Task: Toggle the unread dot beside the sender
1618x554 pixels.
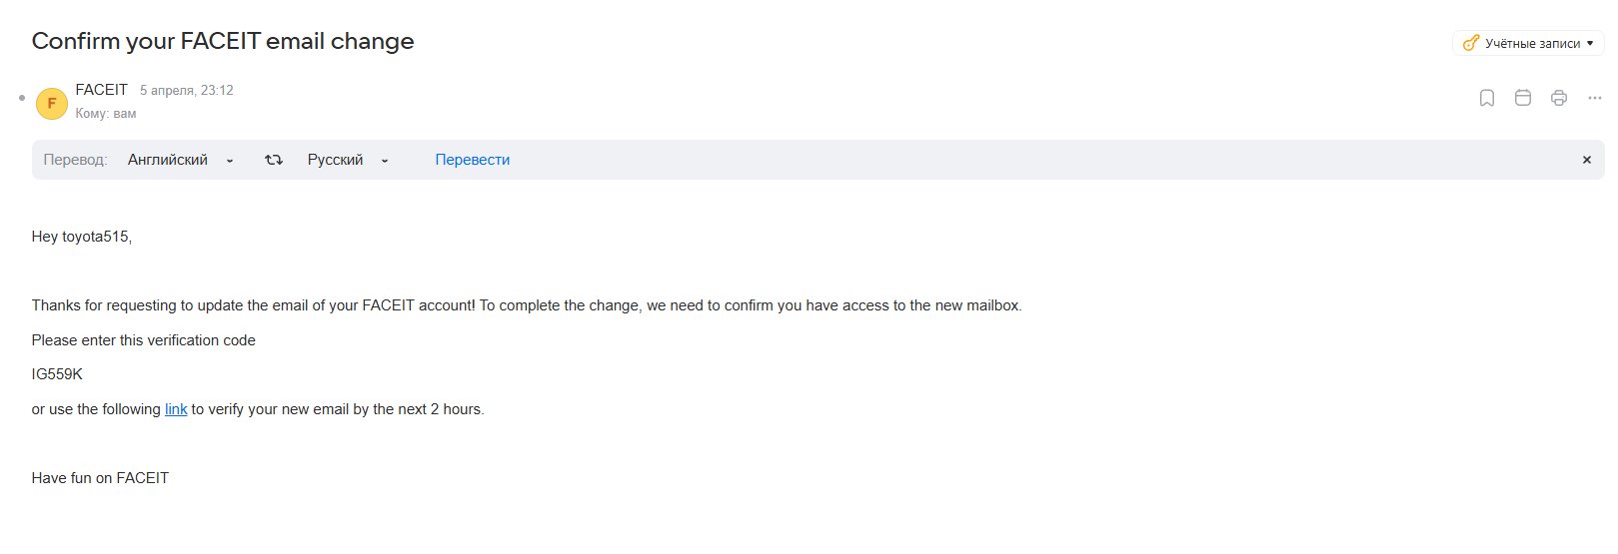Action: [x=22, y=98]
